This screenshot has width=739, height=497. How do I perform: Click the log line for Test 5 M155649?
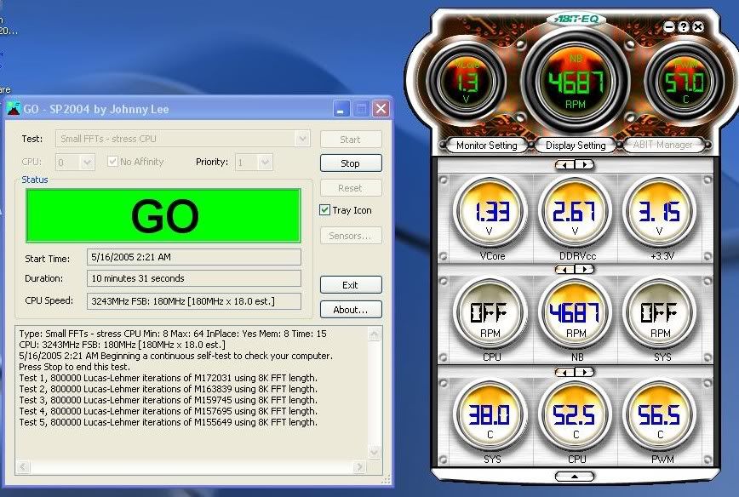point(169,422)
